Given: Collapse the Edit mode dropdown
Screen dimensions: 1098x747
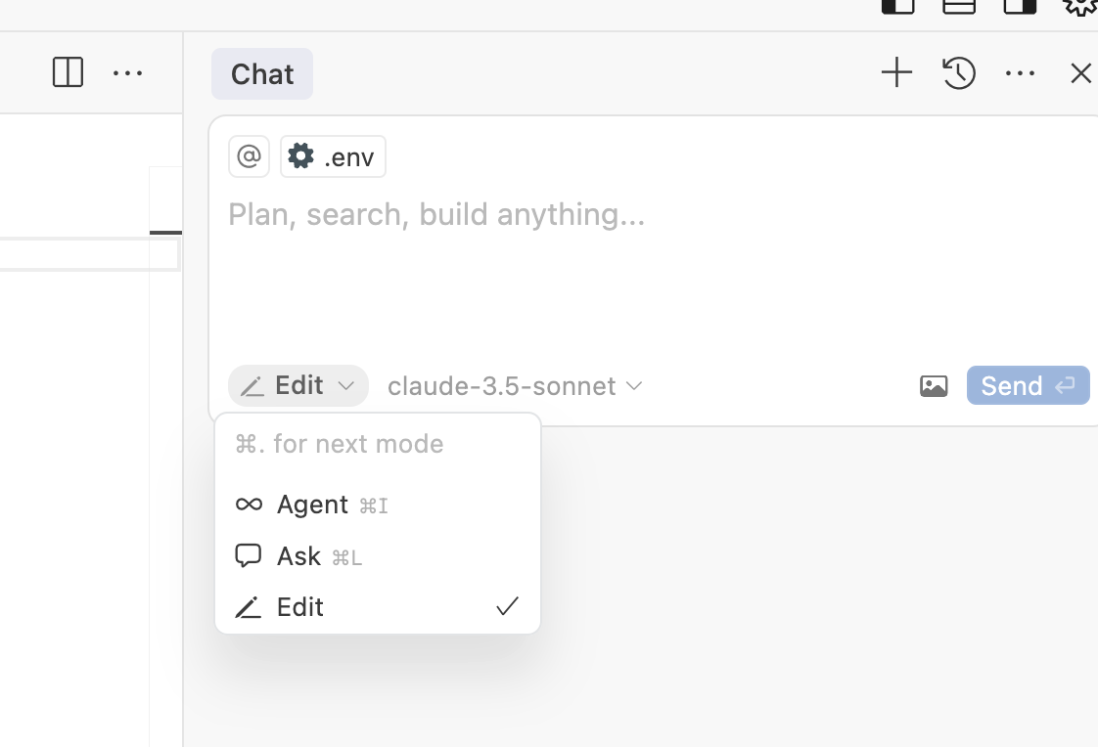Looking at the screenshot, I should [x=298, y=386].
